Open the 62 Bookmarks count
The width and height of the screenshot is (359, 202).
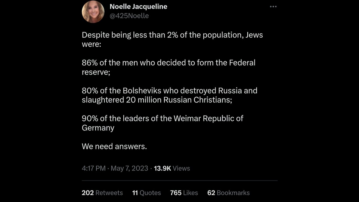[228, 193]
